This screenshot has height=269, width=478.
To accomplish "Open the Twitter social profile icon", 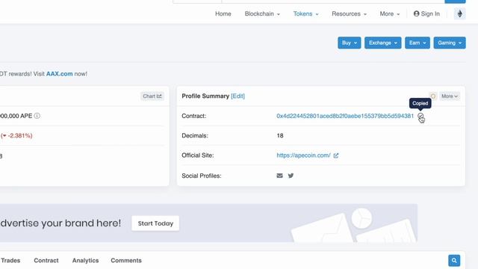I will (291, 176).
